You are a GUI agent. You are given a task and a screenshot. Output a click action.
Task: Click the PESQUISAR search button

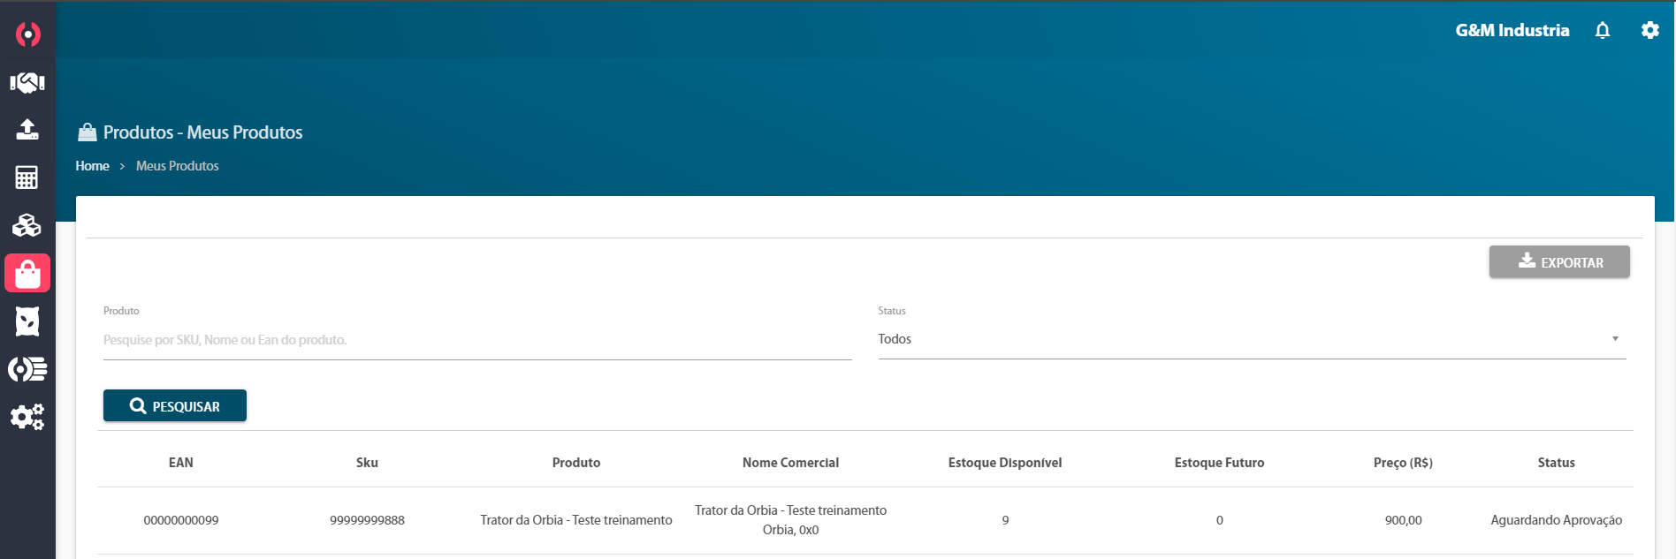(x=175, y=406)
